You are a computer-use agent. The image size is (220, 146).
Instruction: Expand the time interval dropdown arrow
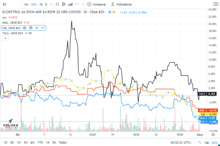tap(51, 4)
